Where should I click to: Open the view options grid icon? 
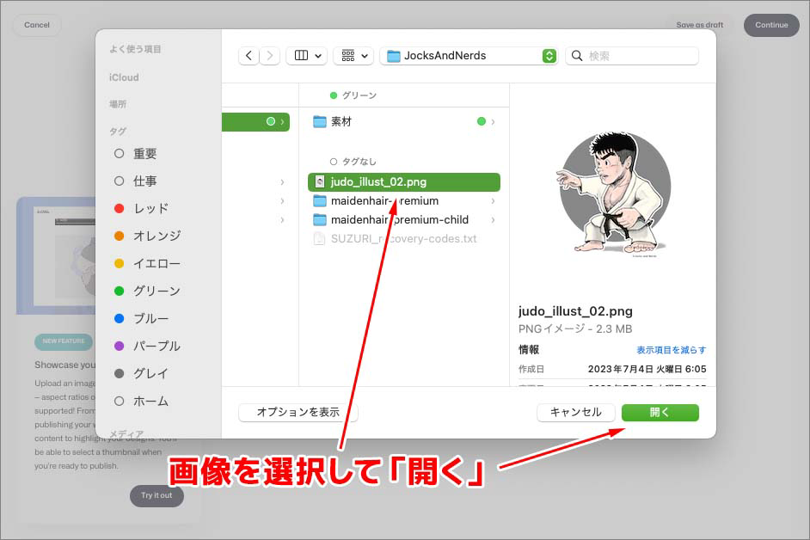coord(347,55)
